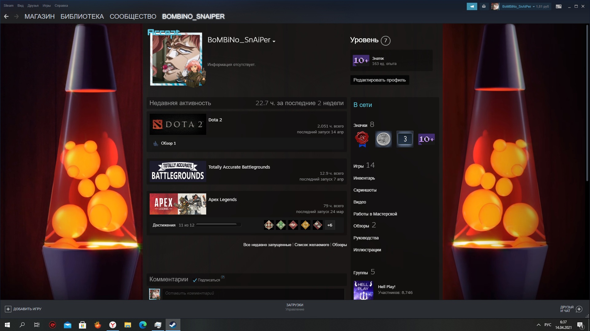
Task: Click the comment avatar thumbnail
Action: (155, 294)
